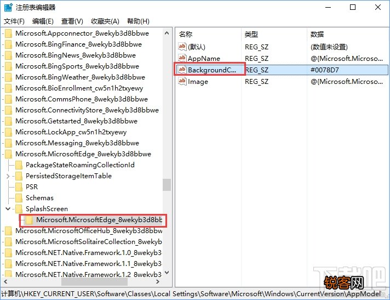Click folder icon of Microsoft.Messaging_8wekyb3d8bbwe
Screen dimensions: 390x300
(8, 143)
